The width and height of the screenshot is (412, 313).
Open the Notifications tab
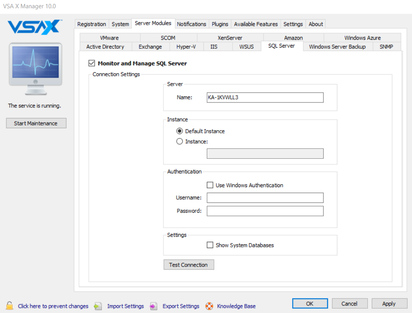pos(192,24)
